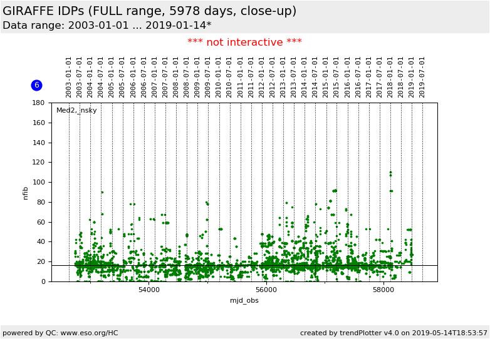The width and height of the screenshot is (490, 339).
Task: Pick the 2015-01-01 date marker label
Action: [x=326, y=77]
